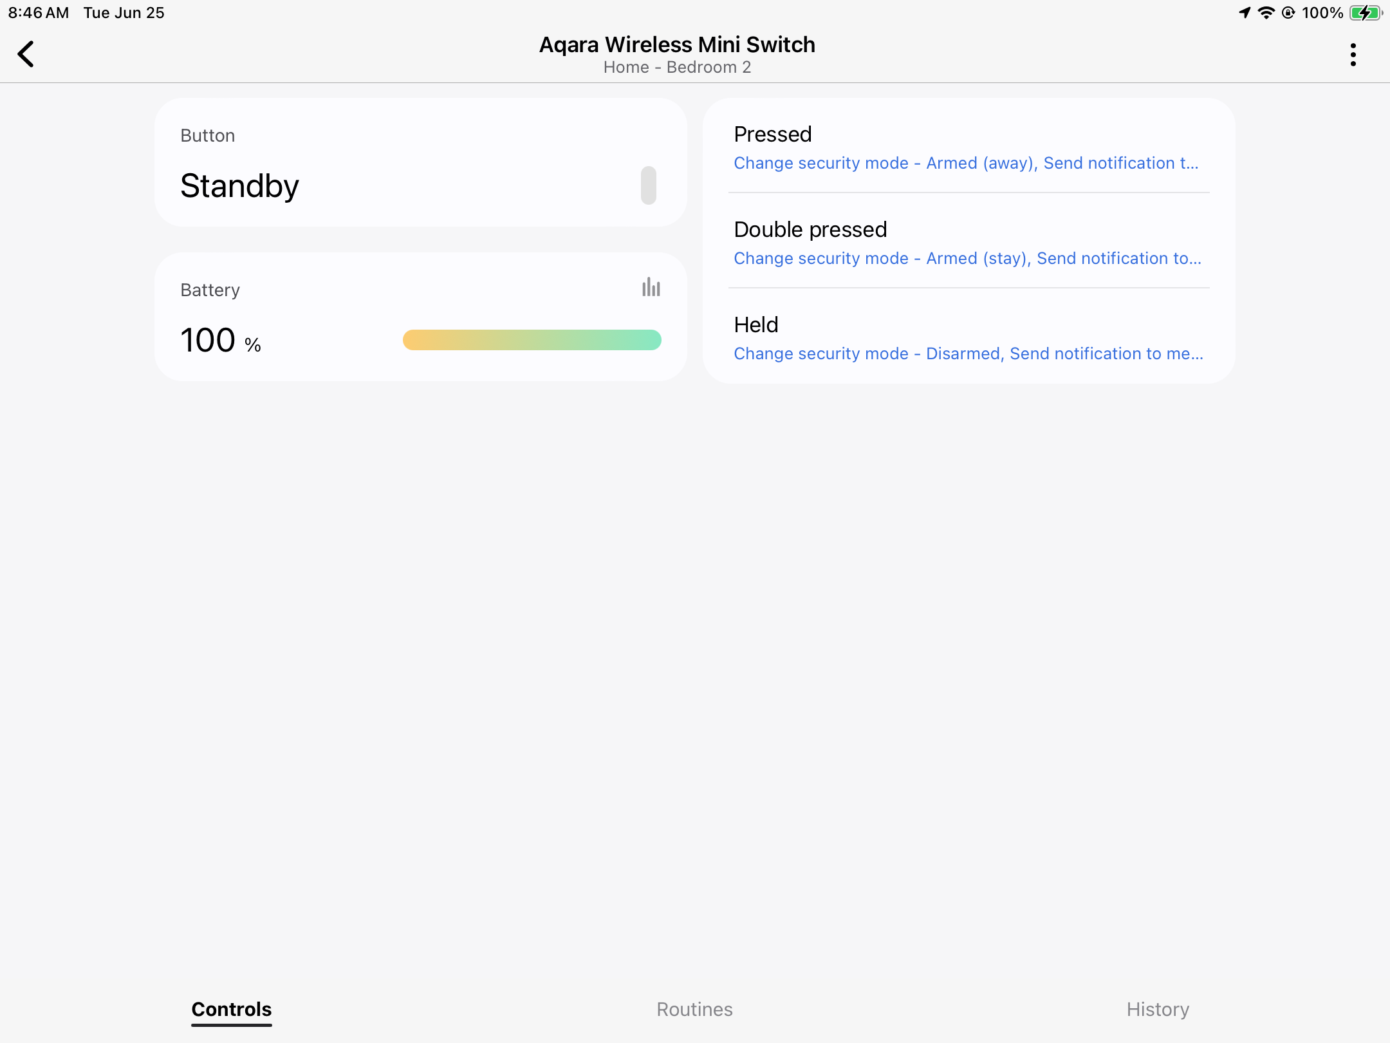Open the three-dot more options menu
1390x1043 pixels.
(1353, 55)
